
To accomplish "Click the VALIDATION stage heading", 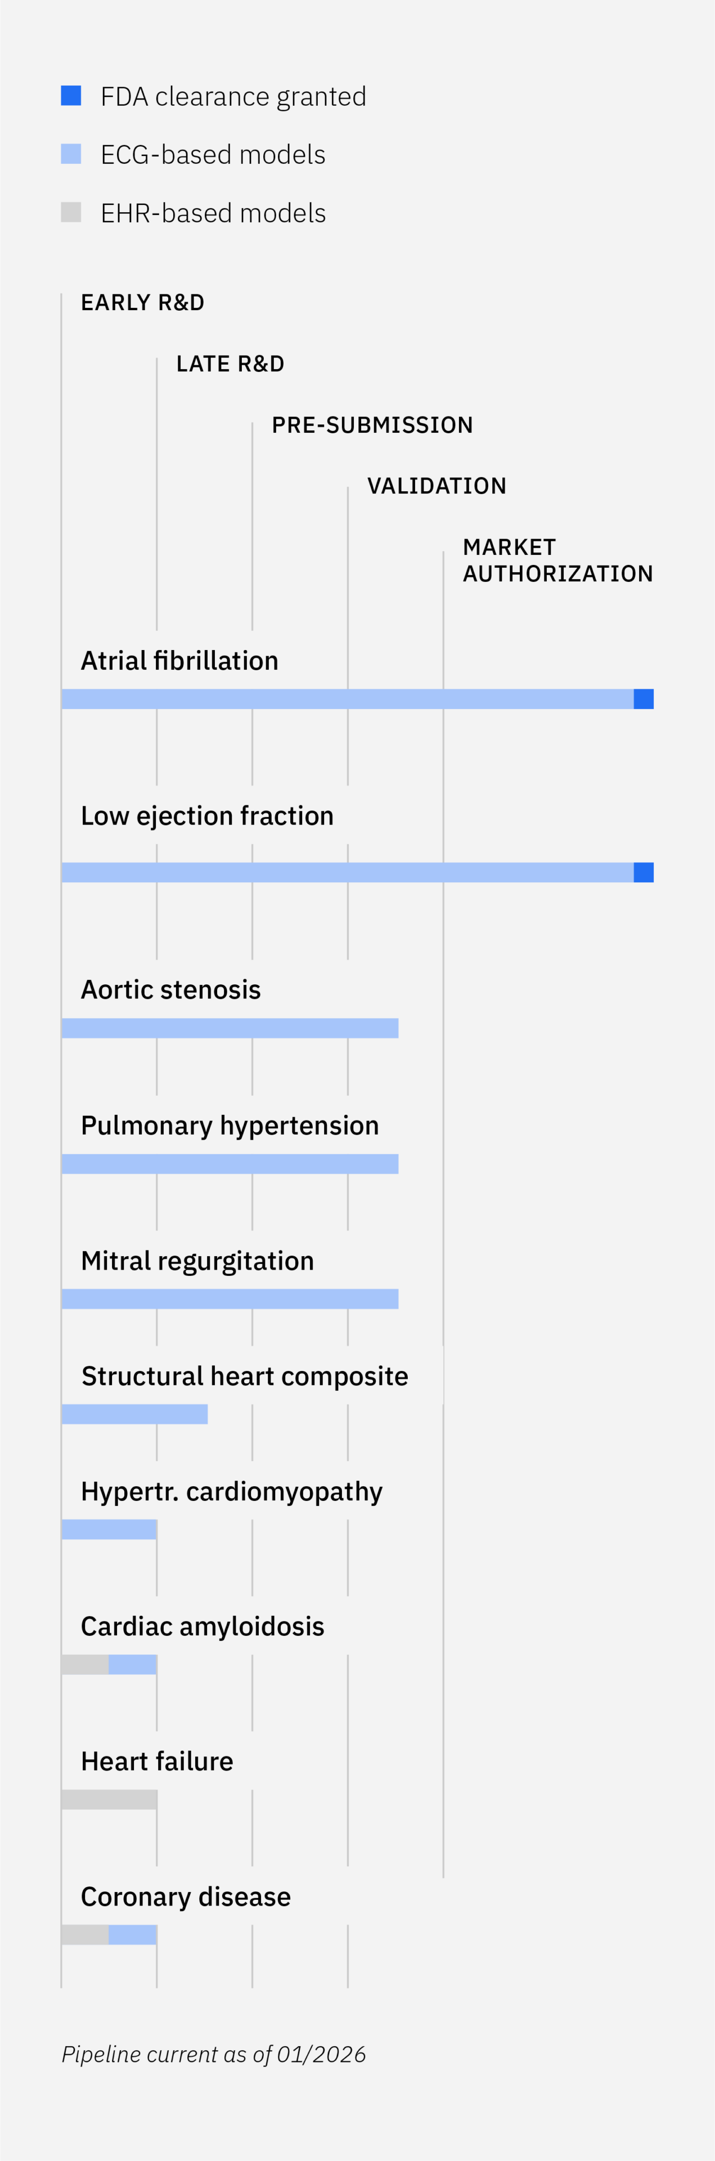I will (437, 487).
